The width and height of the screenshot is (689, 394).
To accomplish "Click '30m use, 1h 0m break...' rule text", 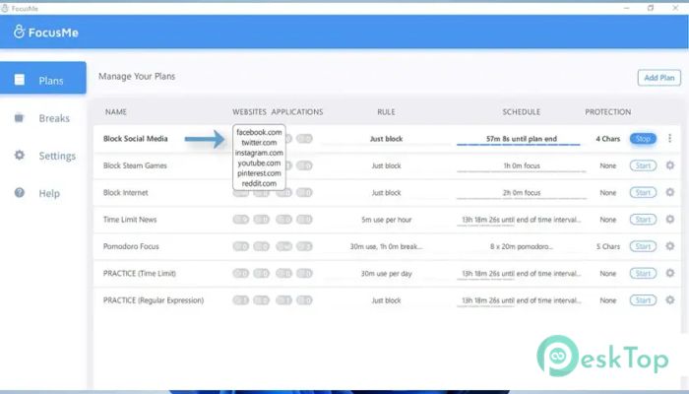I will [x=386, y=246].
